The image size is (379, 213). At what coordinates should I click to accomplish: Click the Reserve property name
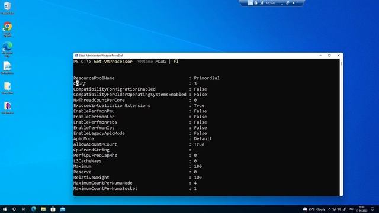(82, 172)
